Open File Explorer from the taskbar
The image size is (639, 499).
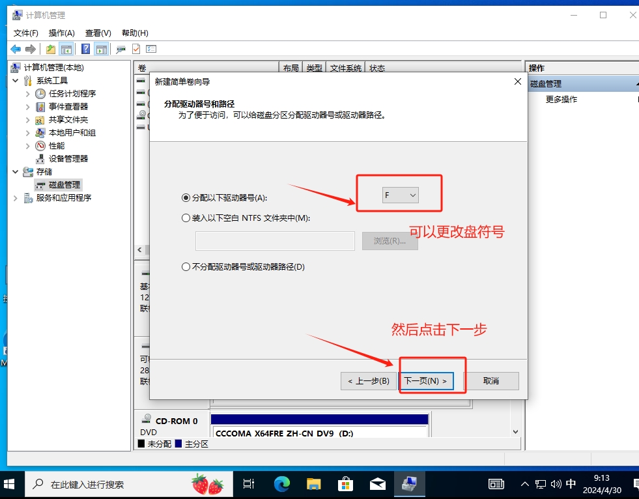313,484
